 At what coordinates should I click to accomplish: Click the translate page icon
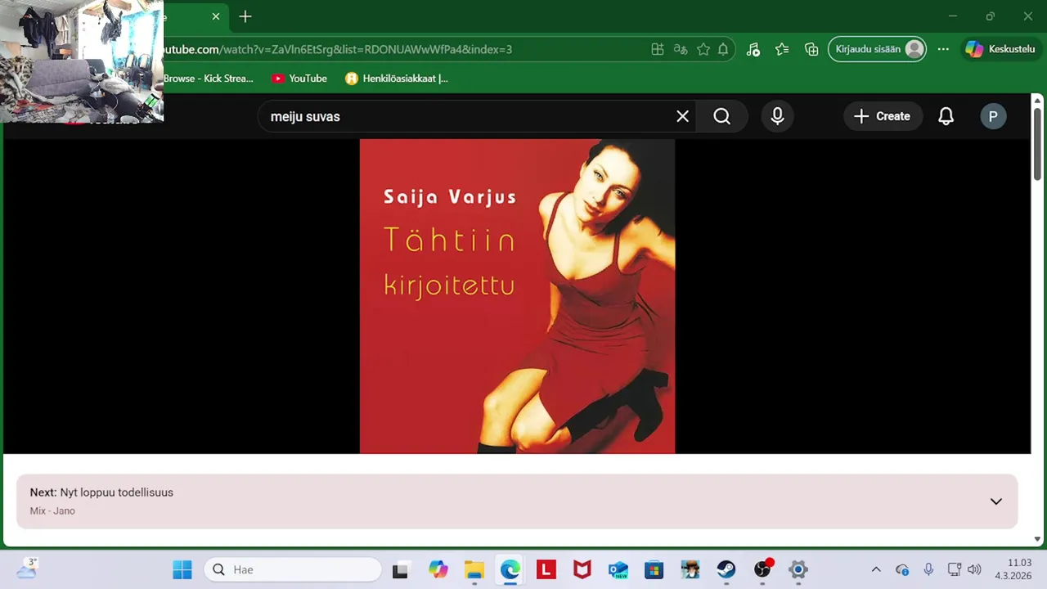tap(680, 49)
